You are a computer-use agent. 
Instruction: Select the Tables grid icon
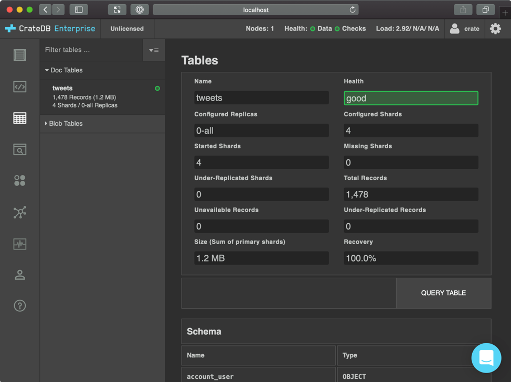20,118
